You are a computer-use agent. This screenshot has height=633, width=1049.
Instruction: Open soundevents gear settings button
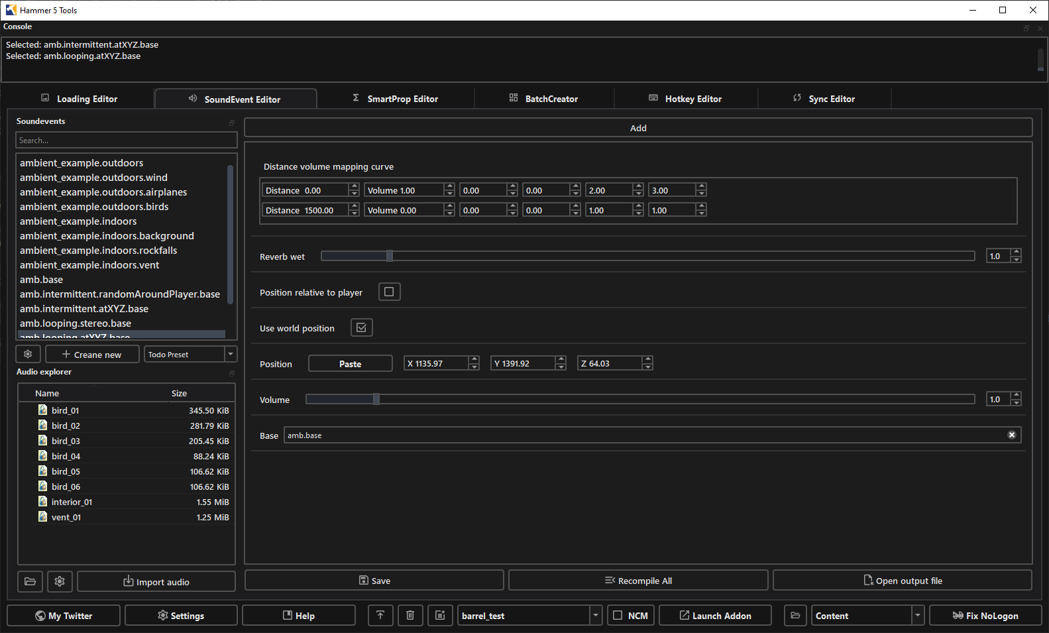click(x=28, y=354)
